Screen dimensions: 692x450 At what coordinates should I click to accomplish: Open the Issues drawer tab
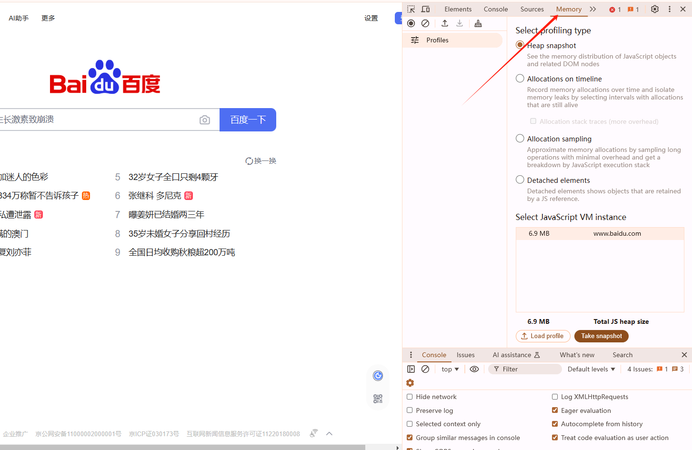[x=466, y=355]
